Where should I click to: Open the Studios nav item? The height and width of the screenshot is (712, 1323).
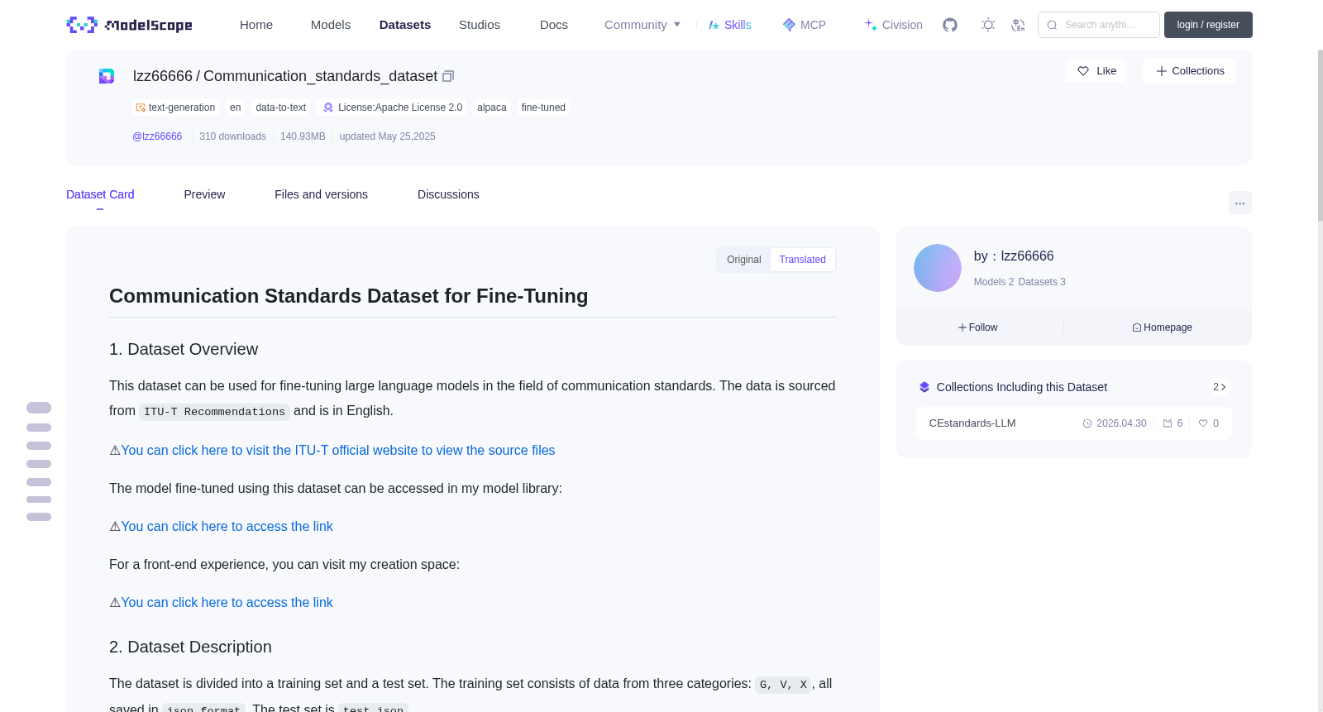click(x=480, y=25)
